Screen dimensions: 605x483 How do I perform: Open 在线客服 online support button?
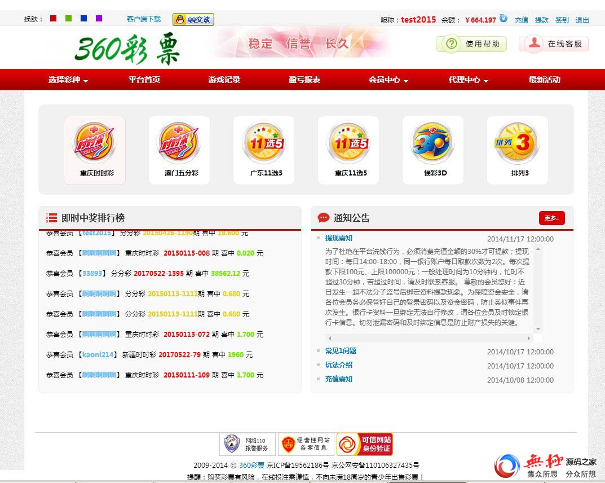pos(554,43)
